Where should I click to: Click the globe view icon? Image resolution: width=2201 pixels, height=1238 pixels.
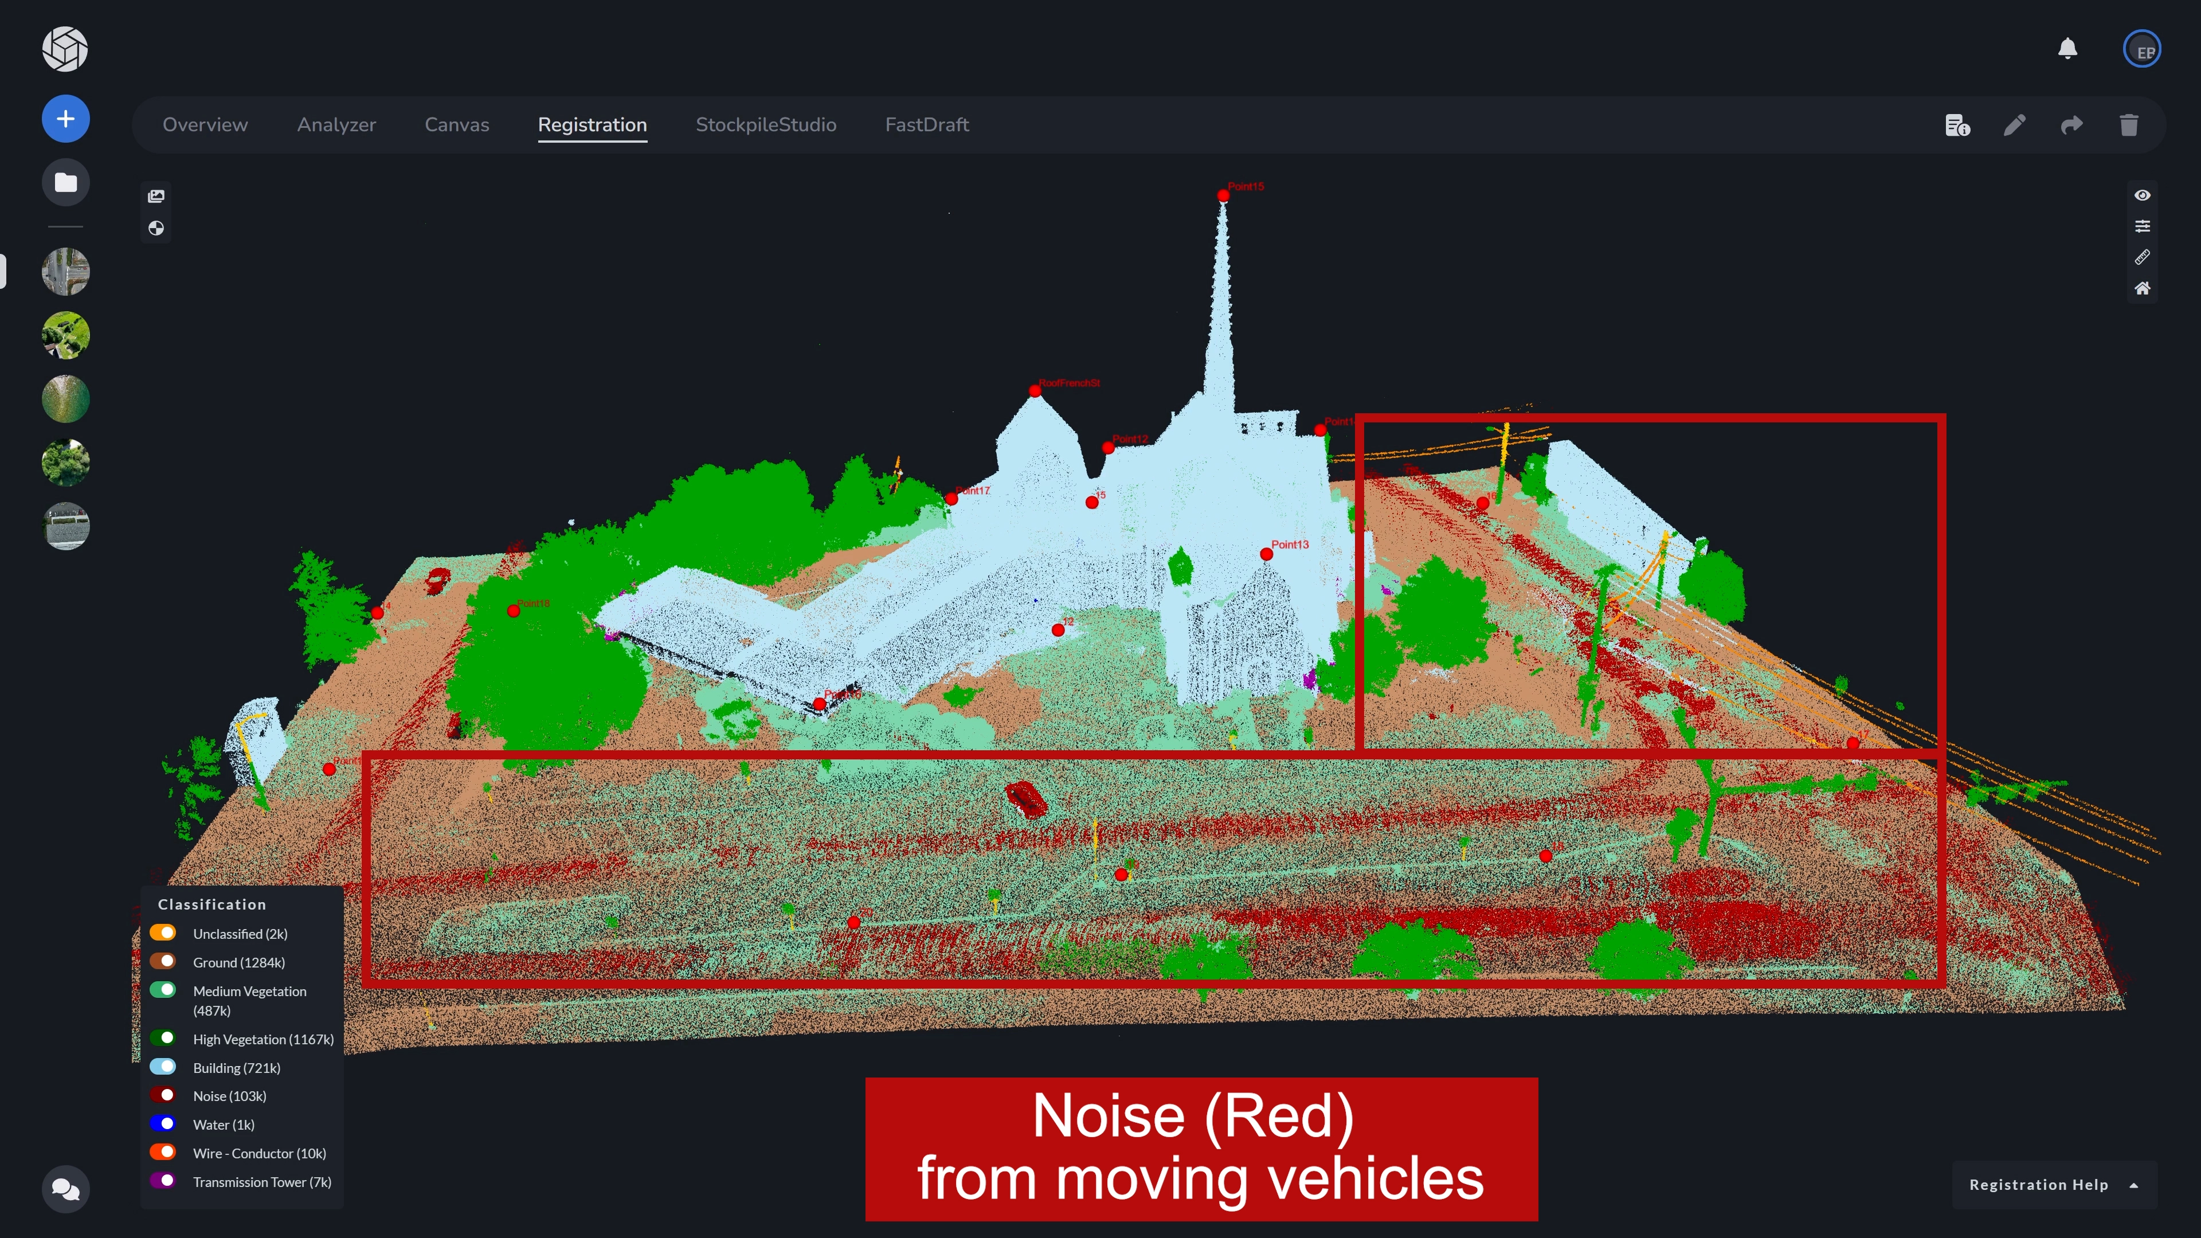click(156, 228)
